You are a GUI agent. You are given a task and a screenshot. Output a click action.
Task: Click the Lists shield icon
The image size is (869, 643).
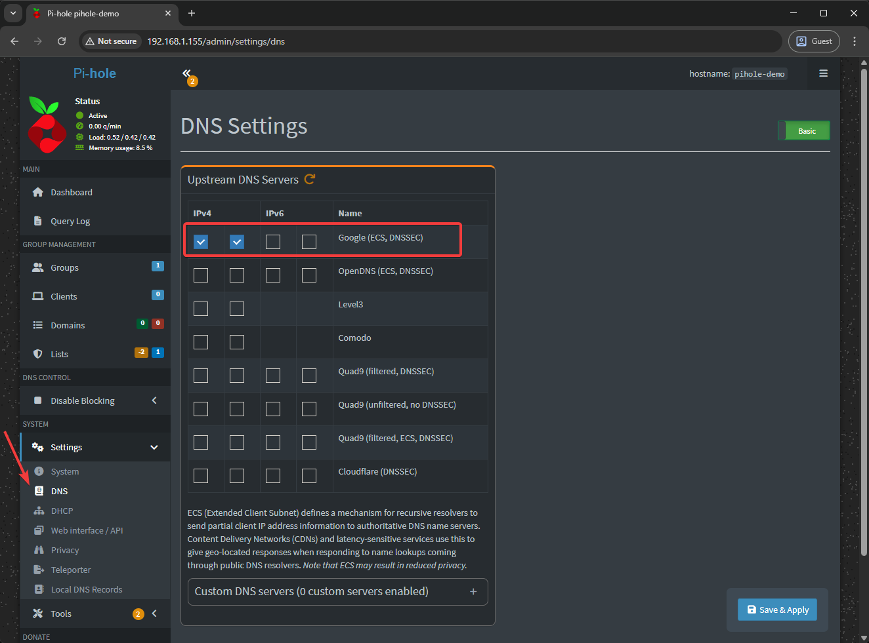[38, 354]
